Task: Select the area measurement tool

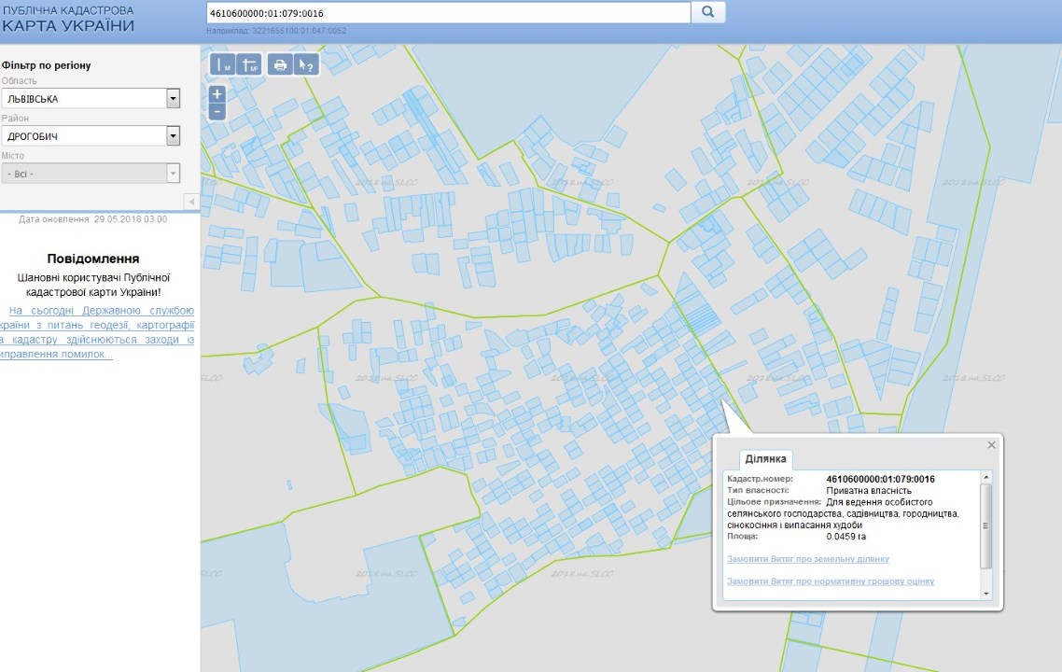Action: coord(249,64)
